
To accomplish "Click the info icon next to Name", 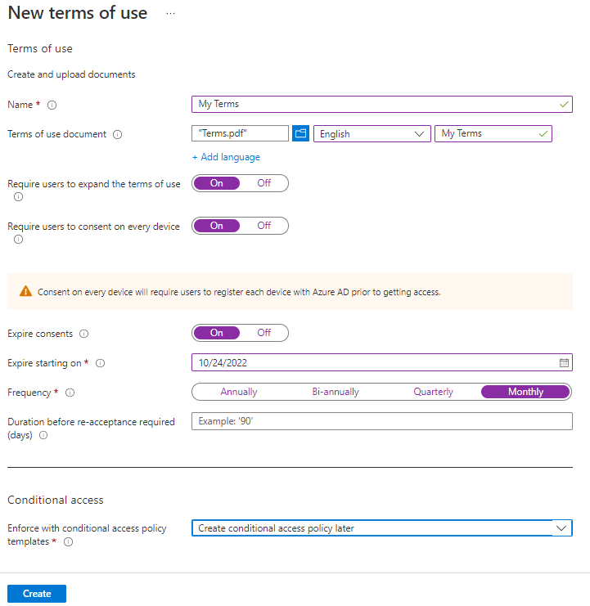I will [52, 105].
